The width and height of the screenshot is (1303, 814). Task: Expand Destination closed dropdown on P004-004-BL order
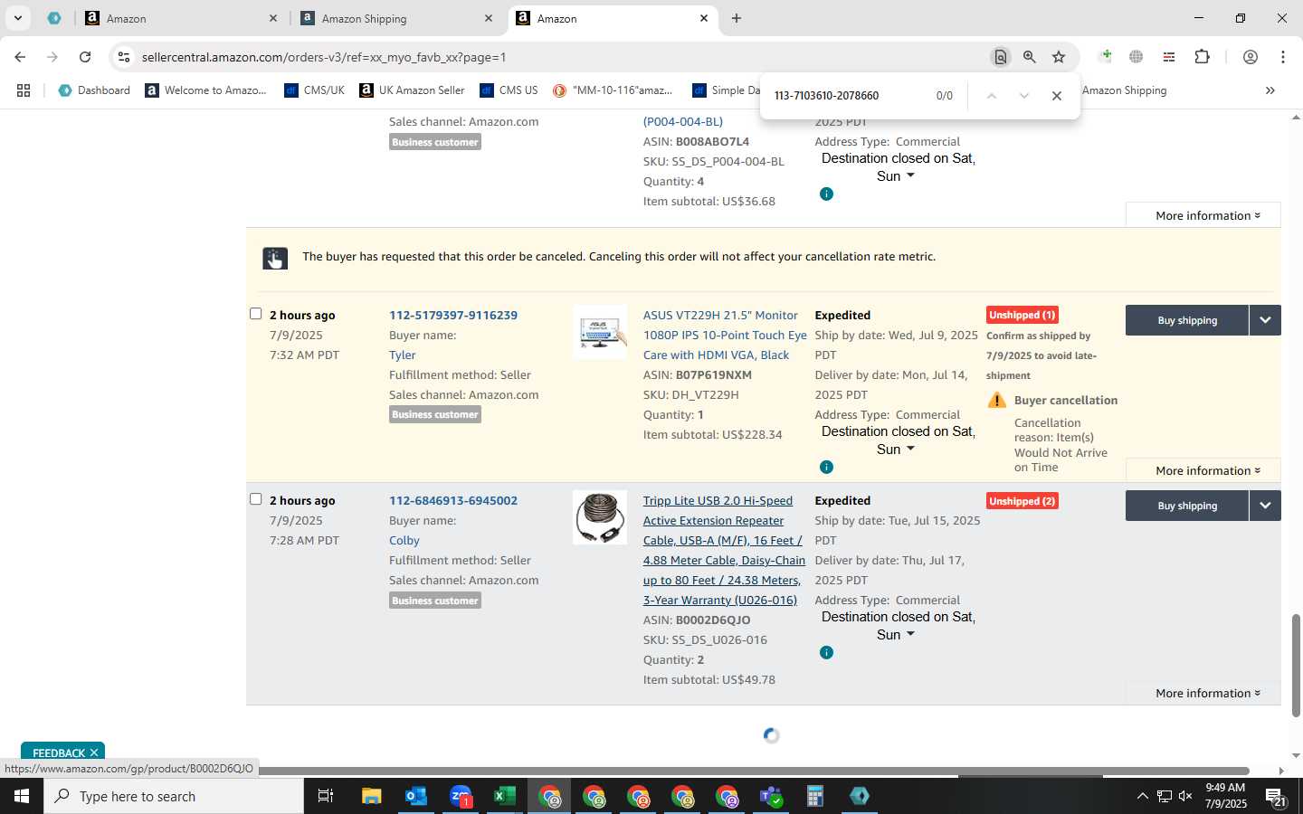coord(910,175)
